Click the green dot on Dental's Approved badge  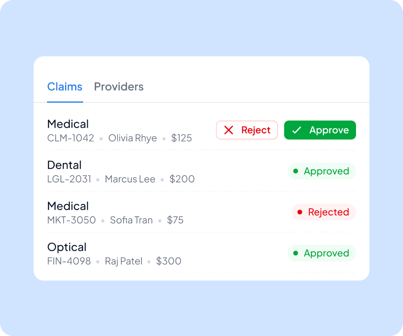pyautogui.click(x=296, y=171)
